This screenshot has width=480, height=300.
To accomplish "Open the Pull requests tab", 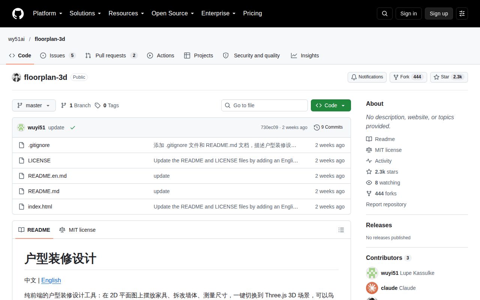I will (111, 55).
